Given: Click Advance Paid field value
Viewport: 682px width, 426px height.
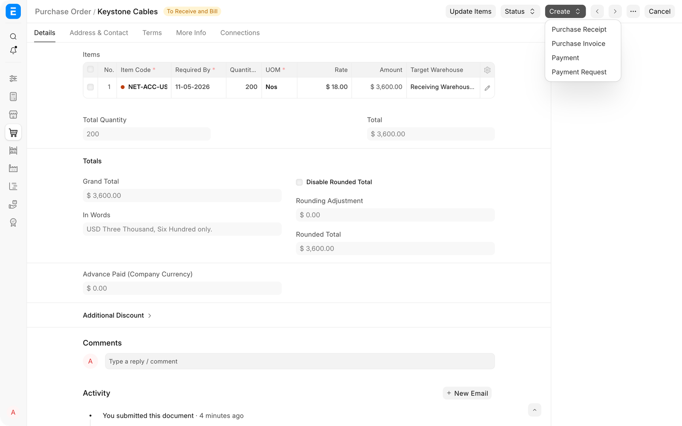Looking at the screenshot, I should pyautogui.click(x=182, y=288).
